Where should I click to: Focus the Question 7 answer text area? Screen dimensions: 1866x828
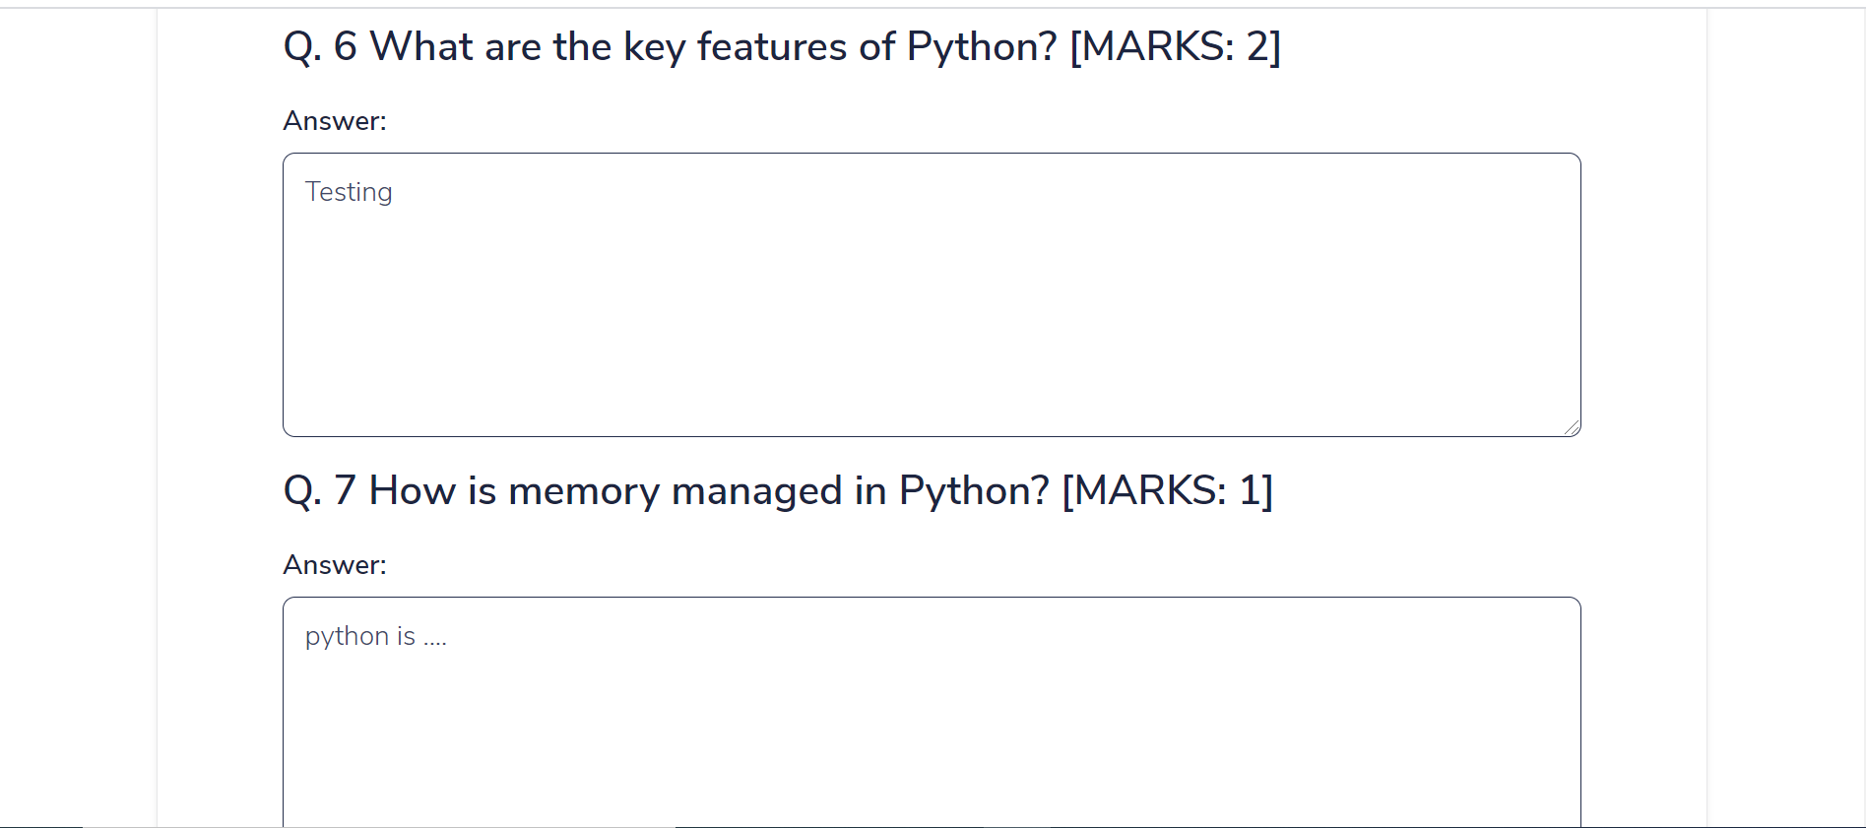coord(931,729)
